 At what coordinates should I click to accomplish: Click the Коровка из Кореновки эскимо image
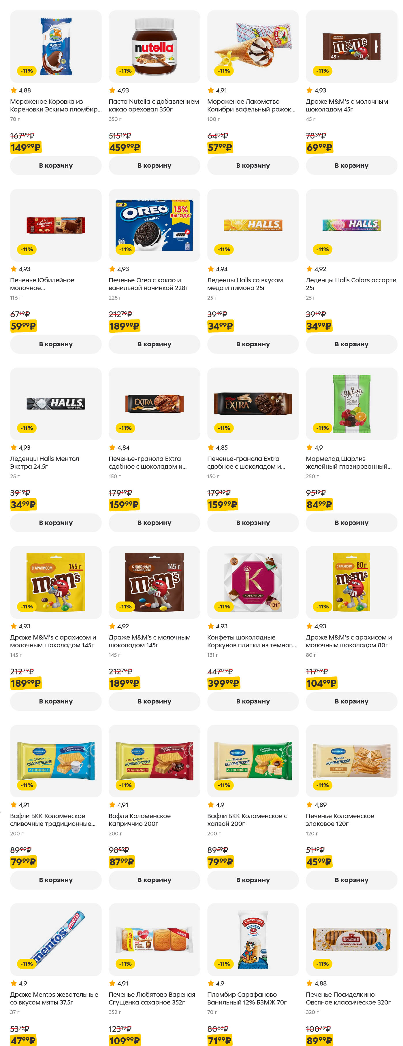[56, 47]
